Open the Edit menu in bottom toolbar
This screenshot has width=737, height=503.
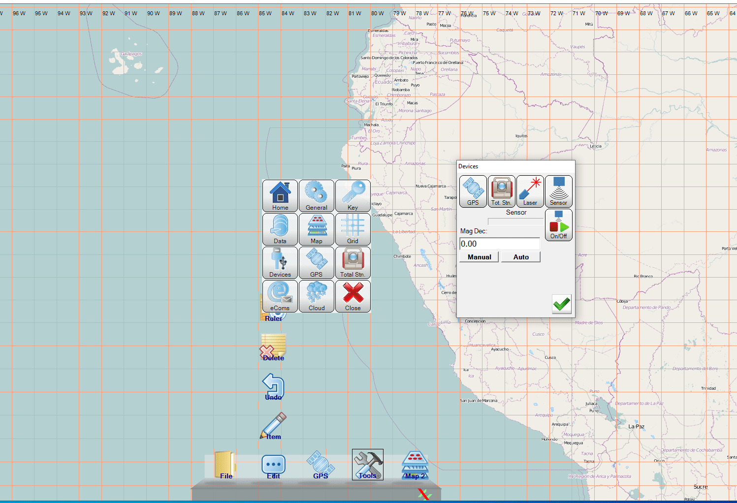pos(273,466)
